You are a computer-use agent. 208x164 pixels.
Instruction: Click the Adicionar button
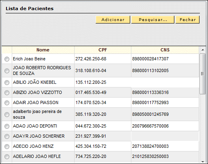(x=113, y=20)
